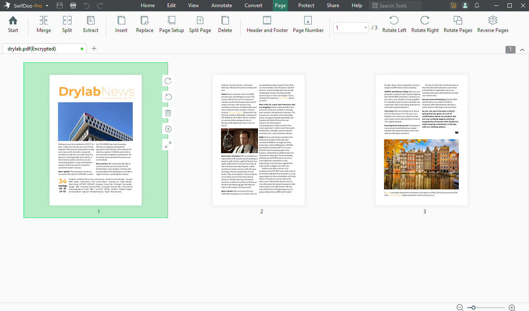This screenshot has height=311, width=529.
Task: Click Rotate Left
Action: click(394, 24)
